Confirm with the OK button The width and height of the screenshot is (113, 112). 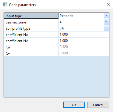click(74, 105)
